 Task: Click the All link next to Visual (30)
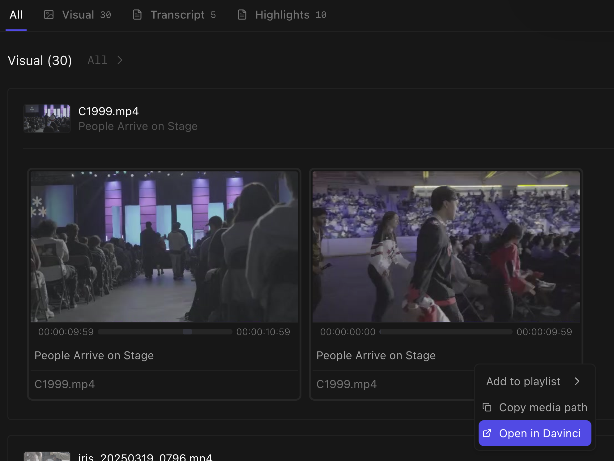point(98,60)
